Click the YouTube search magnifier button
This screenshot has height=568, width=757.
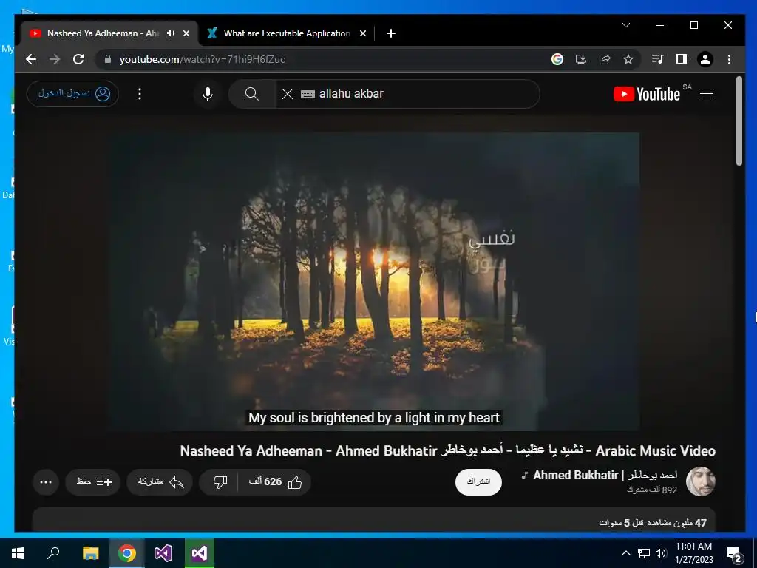tap(251, 94)
